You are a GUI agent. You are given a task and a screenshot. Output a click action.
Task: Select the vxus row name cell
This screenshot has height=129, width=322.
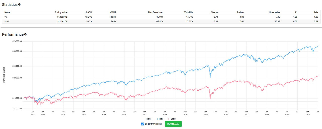click(7, 21)
